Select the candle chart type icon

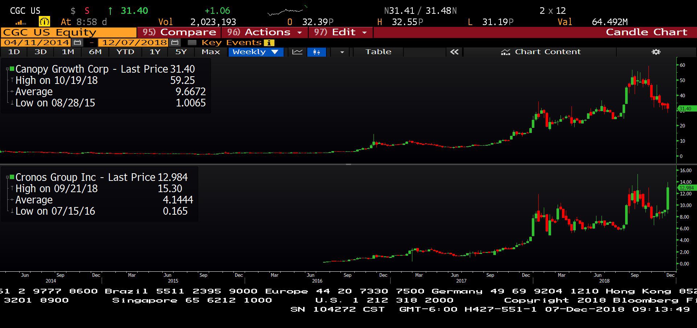pyautogui.click(x=317, y=52)
